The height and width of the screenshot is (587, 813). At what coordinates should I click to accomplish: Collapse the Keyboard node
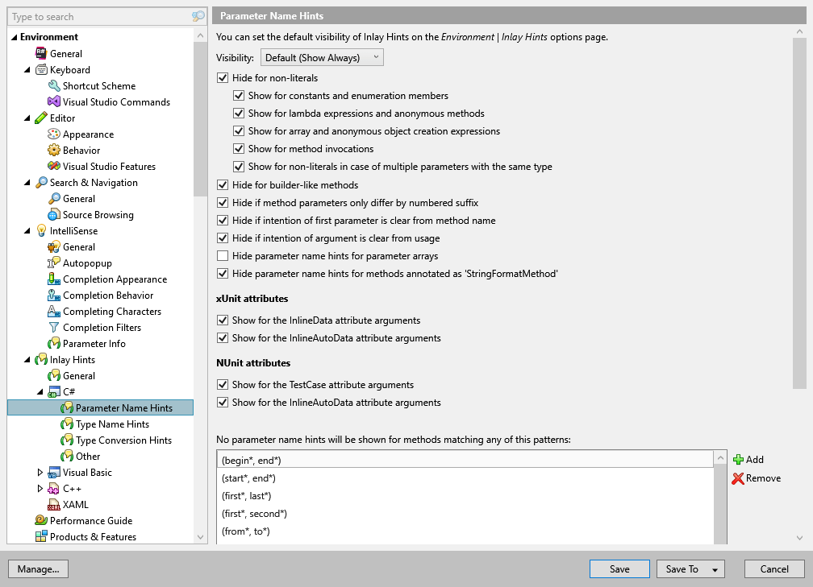(27, 69)
